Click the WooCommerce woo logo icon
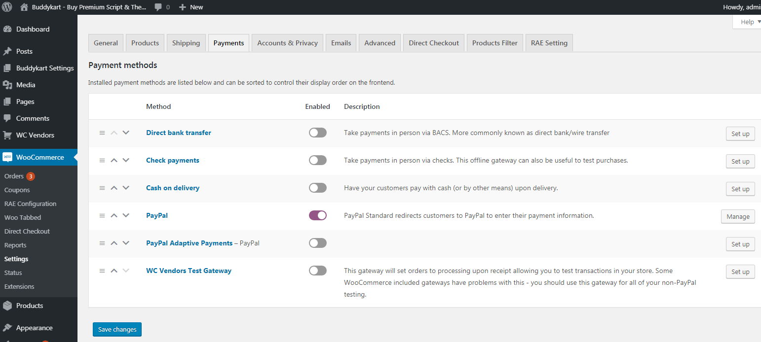 click(7, 157)
